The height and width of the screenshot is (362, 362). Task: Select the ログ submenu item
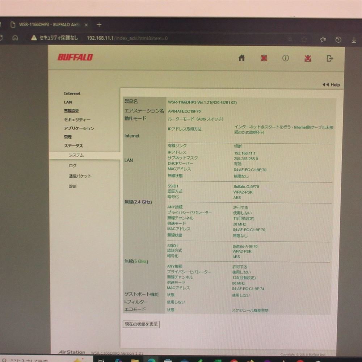click(x=72, y=165)
